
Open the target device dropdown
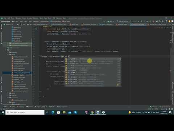click(x=123, y=21)
